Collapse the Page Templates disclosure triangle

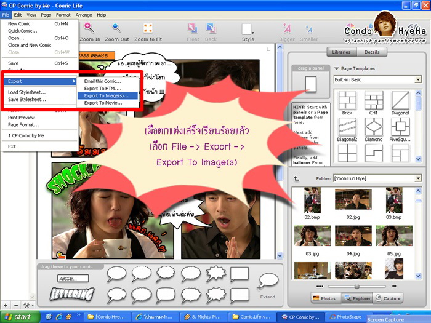click(336, 68)
